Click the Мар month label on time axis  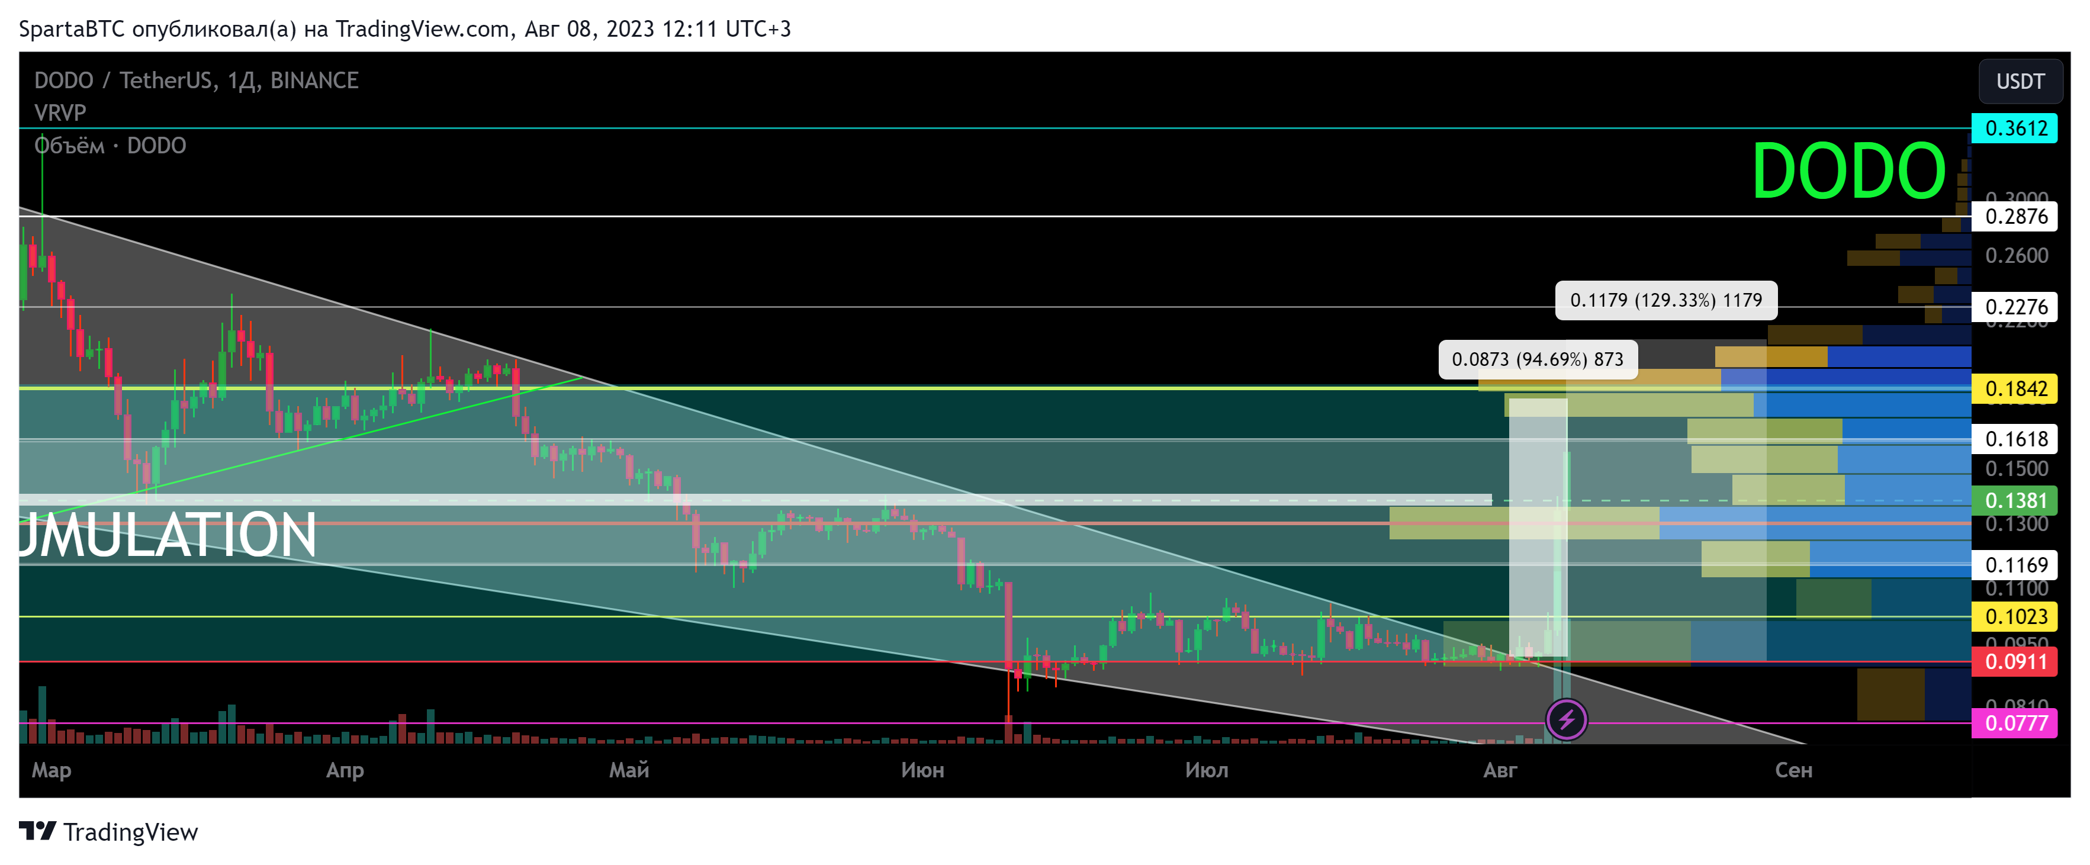51,770
